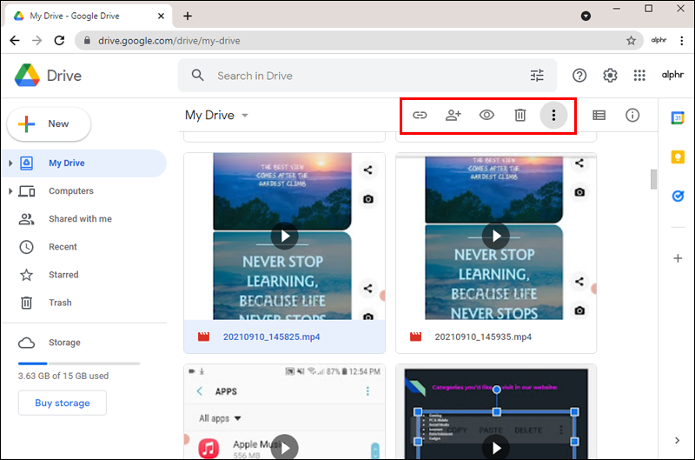Click the Get link icon in toolbar
Image resolution: width=695 pixels, height=460 pixels.
tap(420, 116)
